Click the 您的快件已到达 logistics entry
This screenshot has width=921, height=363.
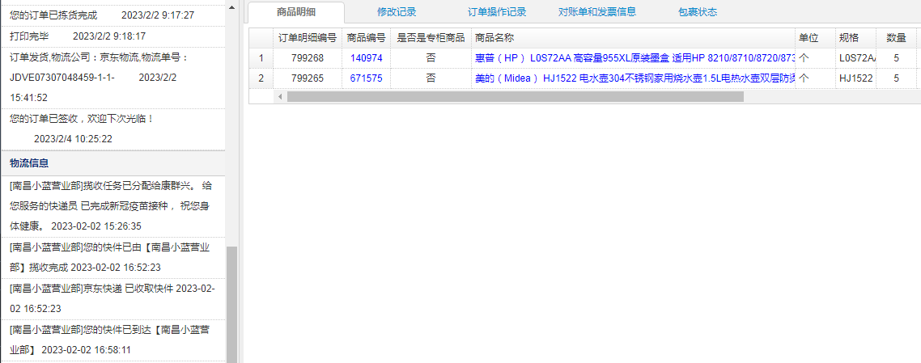click(112, 340)
